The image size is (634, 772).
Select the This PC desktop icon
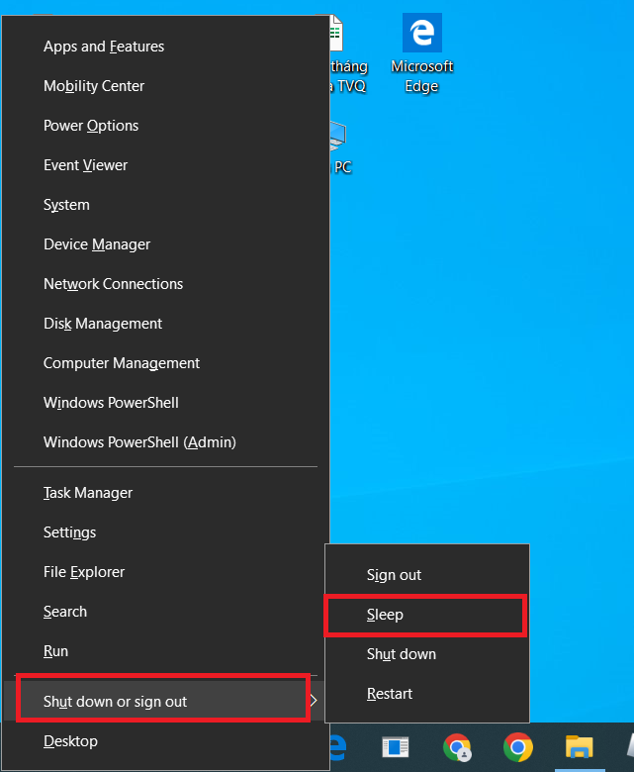(x=340, y=147)
